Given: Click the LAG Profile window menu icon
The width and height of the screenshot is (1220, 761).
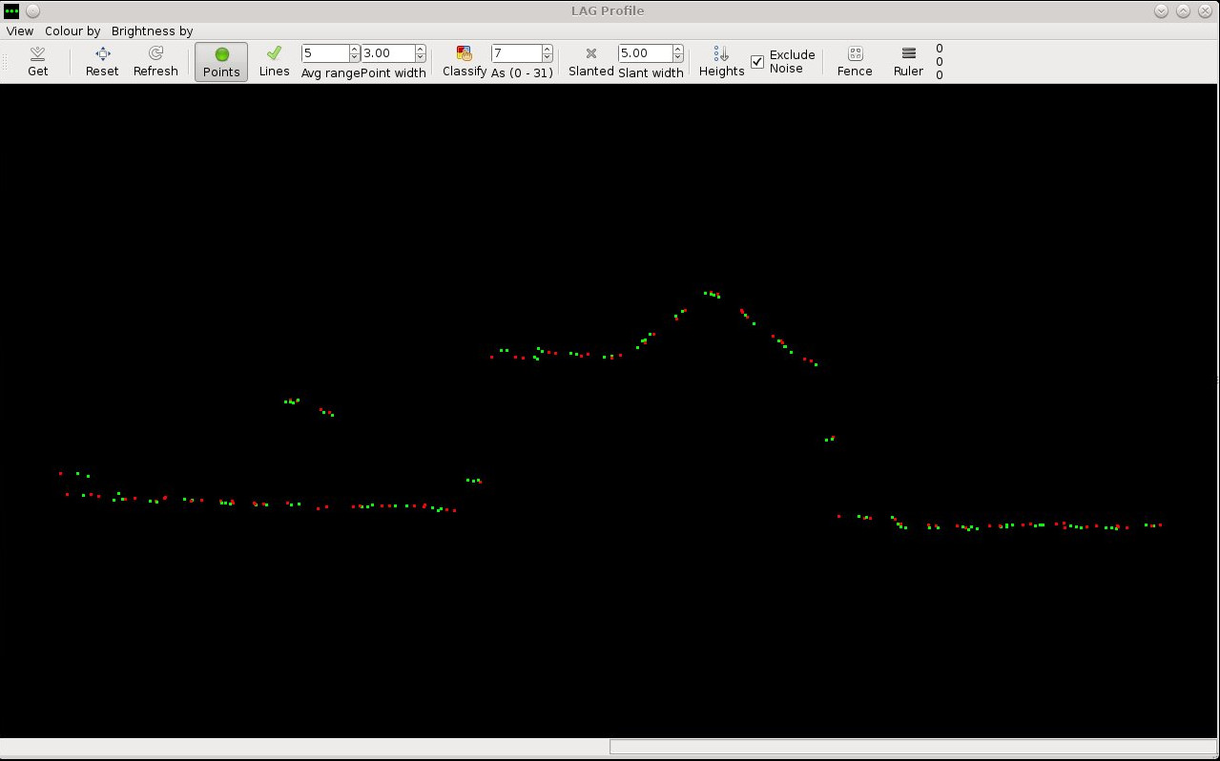Looking at the screenshot, I should click(12, 10).
